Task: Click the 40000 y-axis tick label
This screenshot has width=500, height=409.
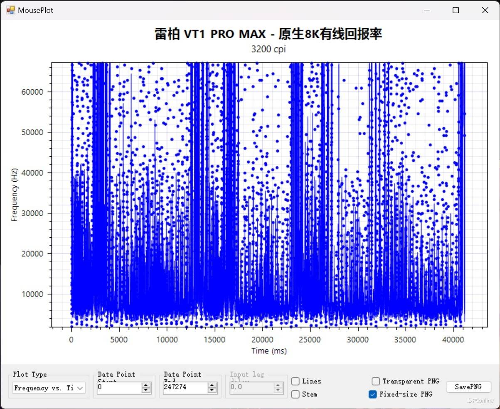Action: click(x=32, y=173)
